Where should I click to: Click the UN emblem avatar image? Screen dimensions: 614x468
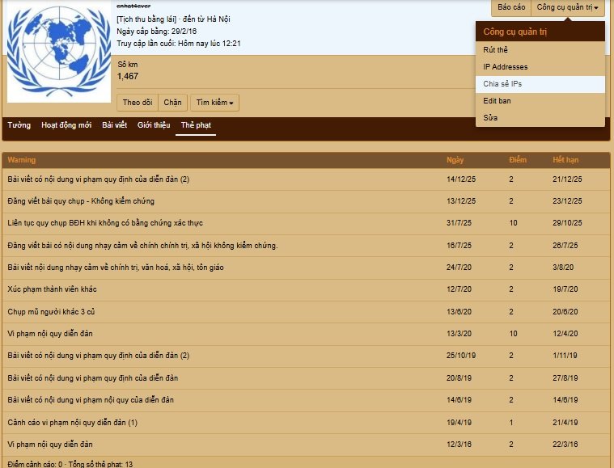(x=59, y=52)
